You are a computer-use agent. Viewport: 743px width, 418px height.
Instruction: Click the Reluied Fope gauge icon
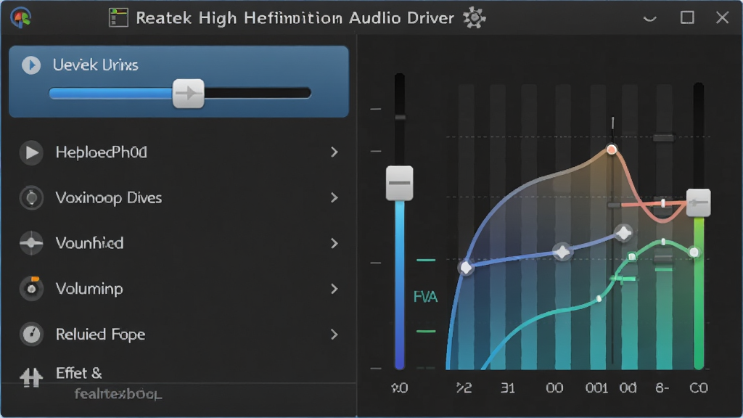31,334
